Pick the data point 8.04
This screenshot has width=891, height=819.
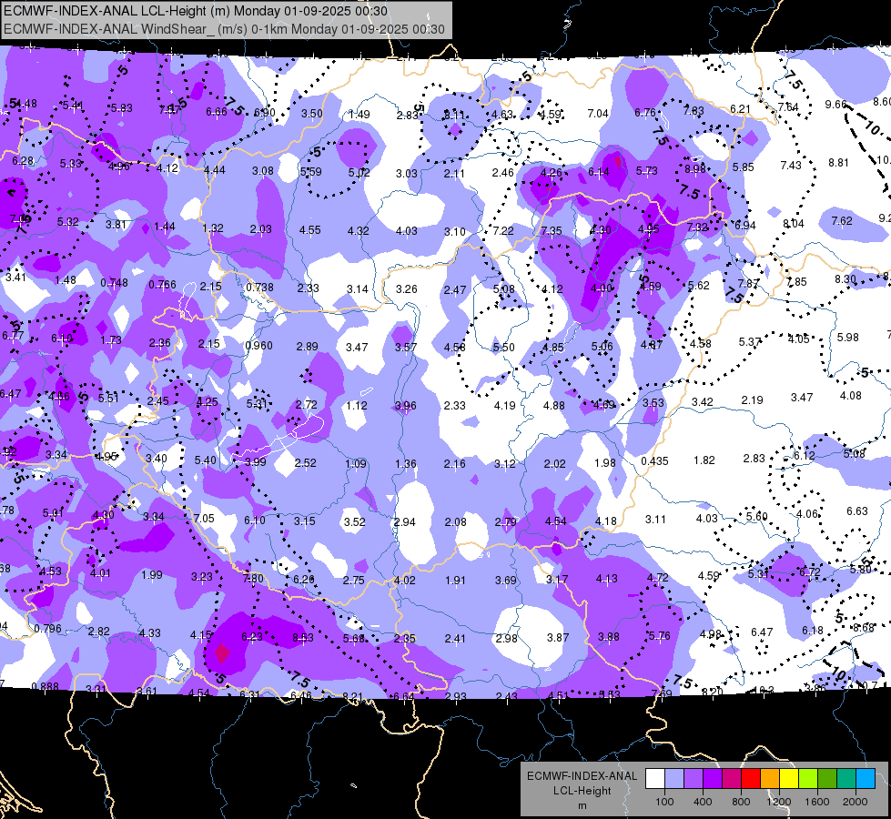[794, 223]
